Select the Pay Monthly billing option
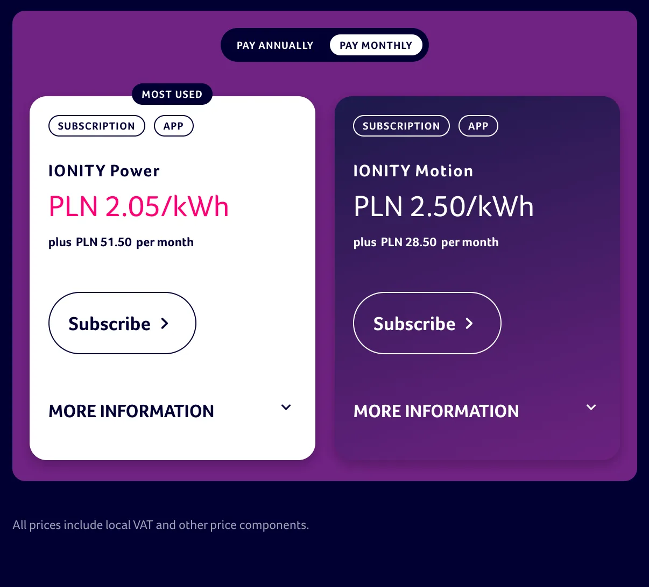The height and width of the screenshot is (587, 649). tap(376, 46)
